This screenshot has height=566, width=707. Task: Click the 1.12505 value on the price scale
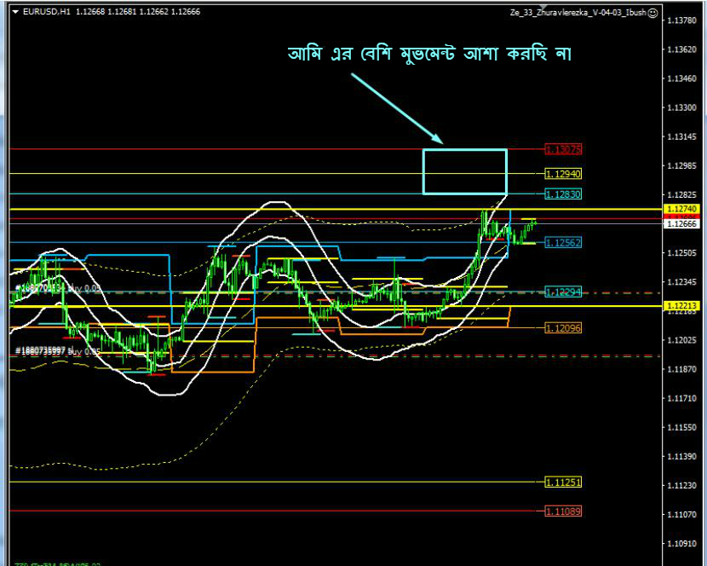click(681, 253)
